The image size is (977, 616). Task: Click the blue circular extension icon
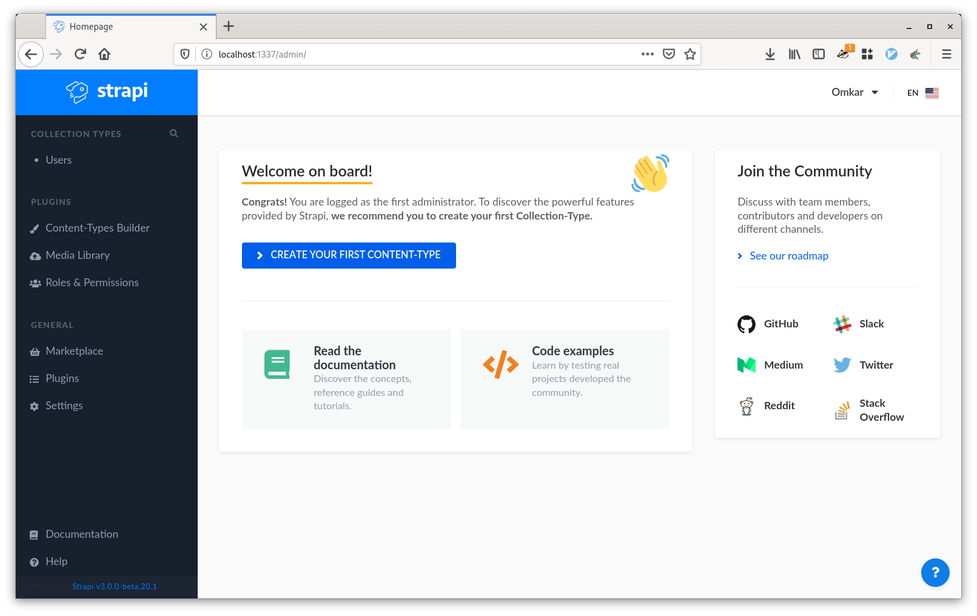[x=891, y=54]
